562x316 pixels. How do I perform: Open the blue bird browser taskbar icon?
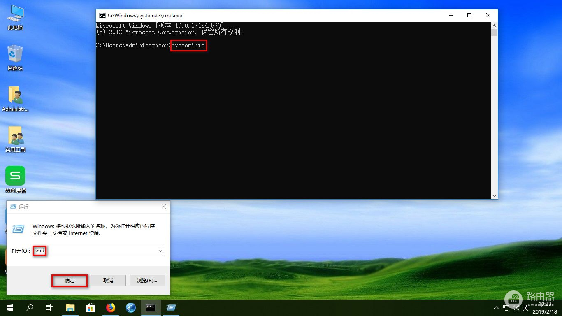click(131, 307)
